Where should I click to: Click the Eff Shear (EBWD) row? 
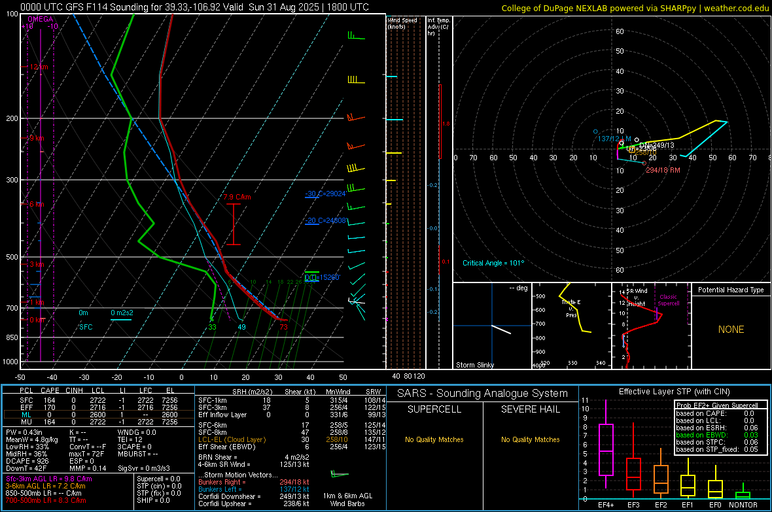click(292, 447)
